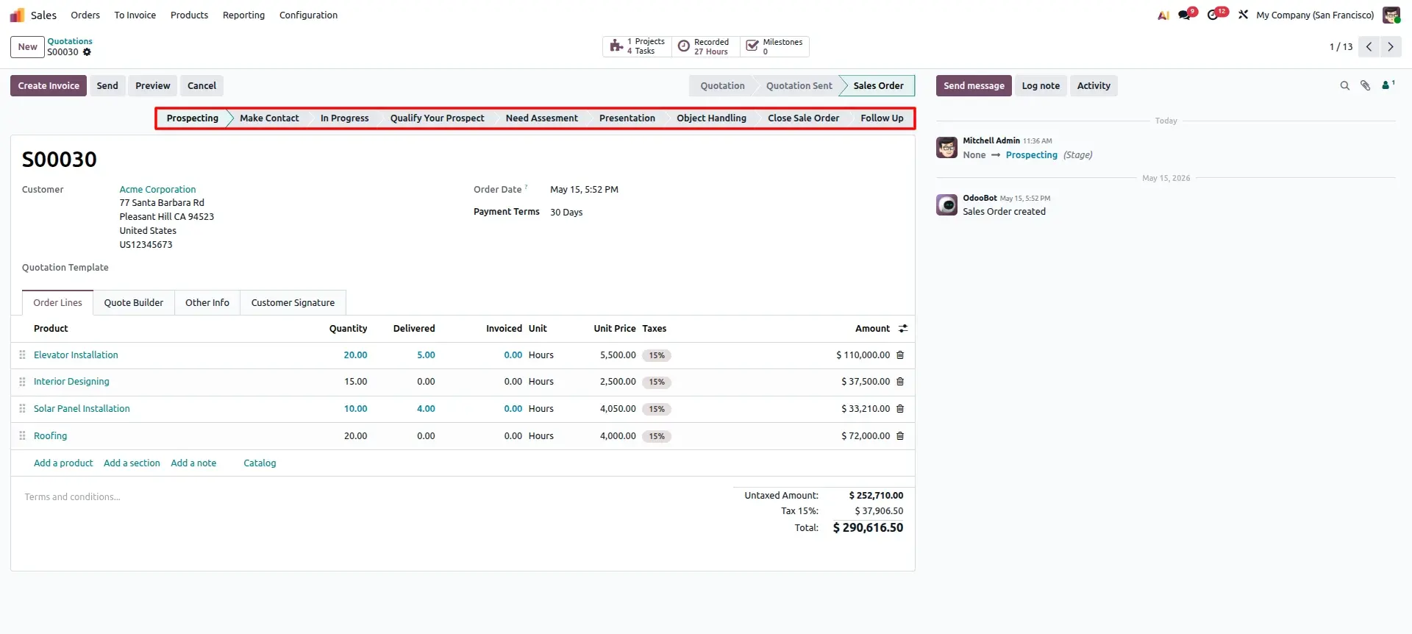This screenshot has width=1412, height=634.
Task: Switch to the Quote Builder tab
Action: [134, 303]
